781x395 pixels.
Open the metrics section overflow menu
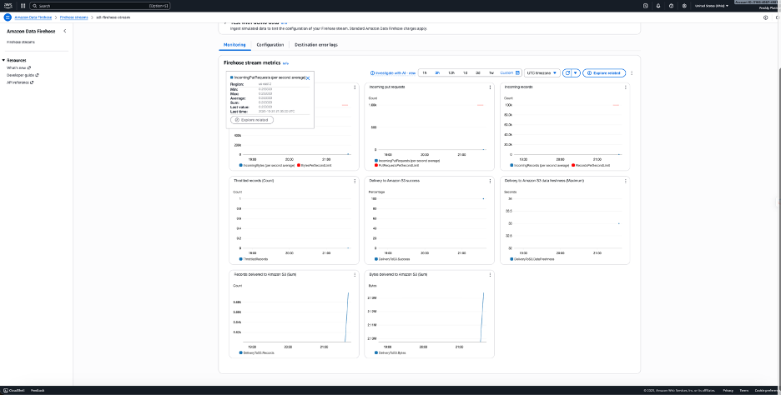click(x=632, y=73)
